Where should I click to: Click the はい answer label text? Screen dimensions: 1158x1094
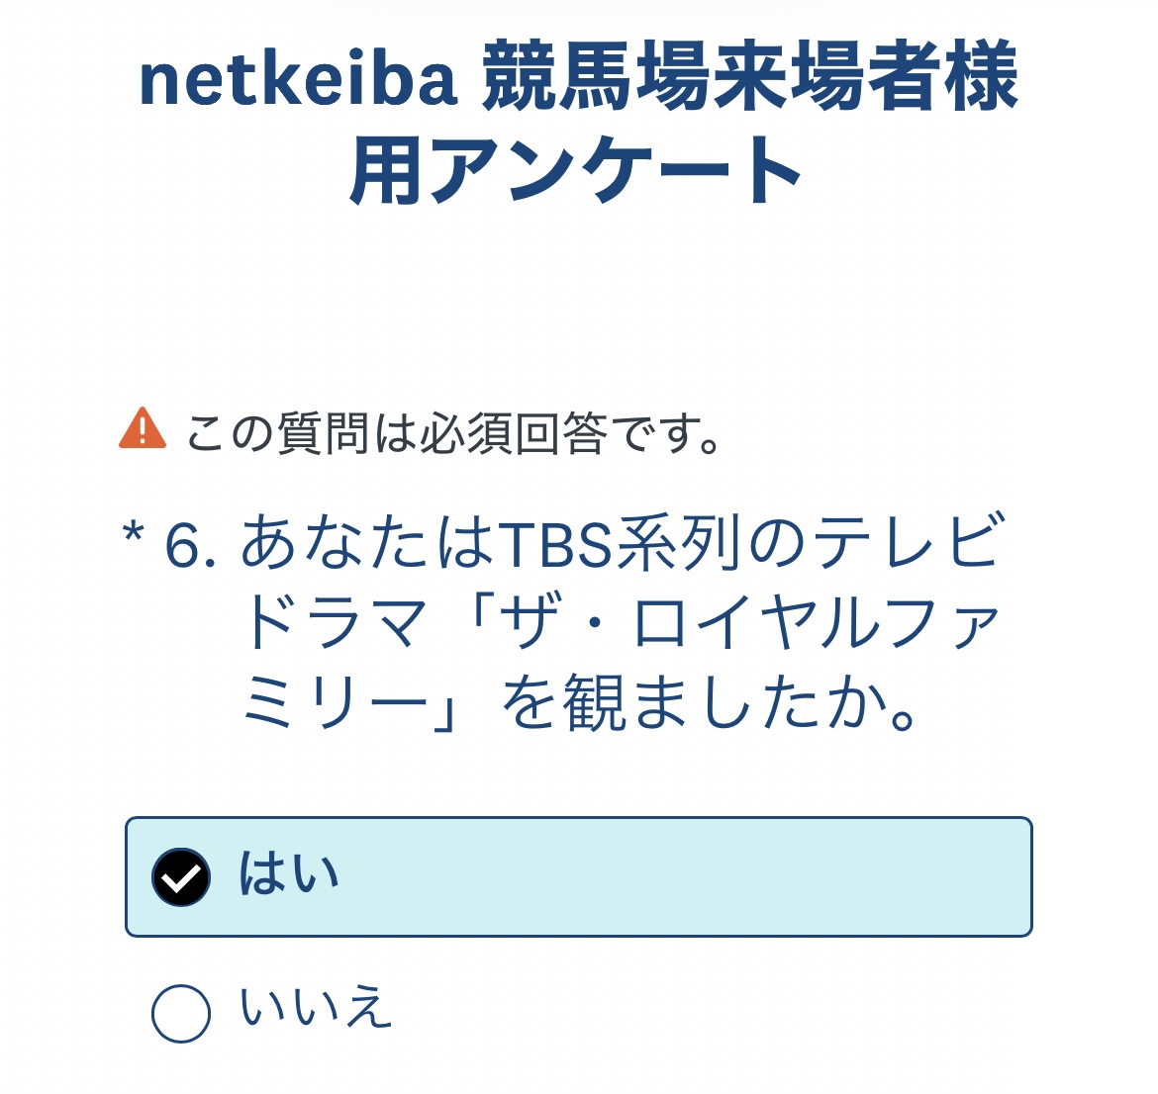pos(289,875)
